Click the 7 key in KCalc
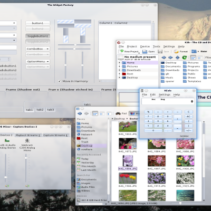Viewport: 211px width, 211px height. point(148,117)
